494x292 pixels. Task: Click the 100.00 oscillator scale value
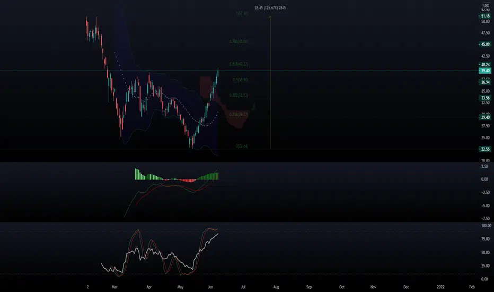[x=486, y=226]
